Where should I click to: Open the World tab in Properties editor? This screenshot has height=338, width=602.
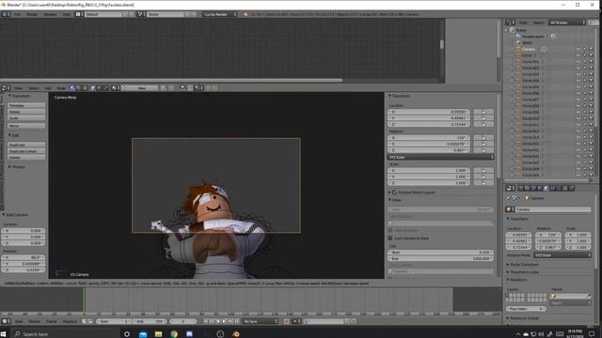pyautogui.click(x=540, y=188)
